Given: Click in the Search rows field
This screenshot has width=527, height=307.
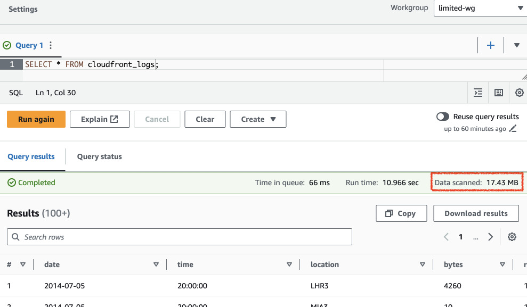Looking at the screenshot, I should [179, 237].
